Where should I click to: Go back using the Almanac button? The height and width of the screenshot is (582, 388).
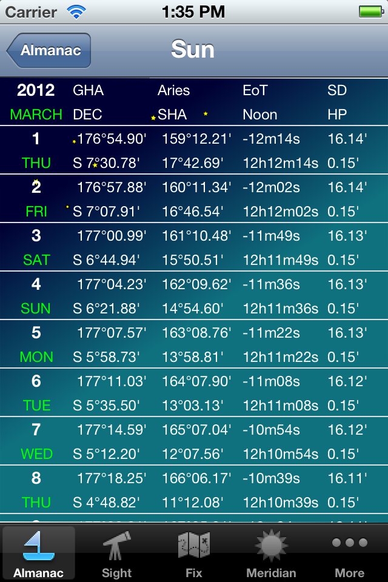pyautogui.click(x=49, y=50)
